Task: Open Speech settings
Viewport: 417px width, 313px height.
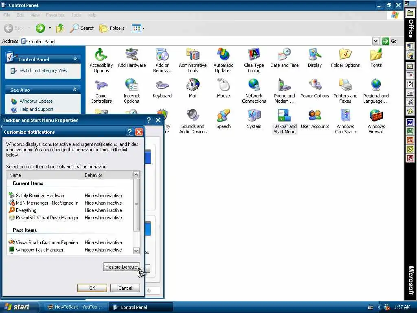Action: [223, 119]
